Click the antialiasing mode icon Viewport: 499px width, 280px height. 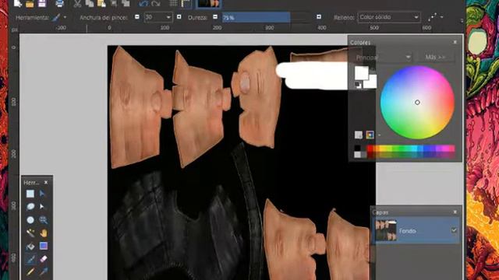pos(432,17)
